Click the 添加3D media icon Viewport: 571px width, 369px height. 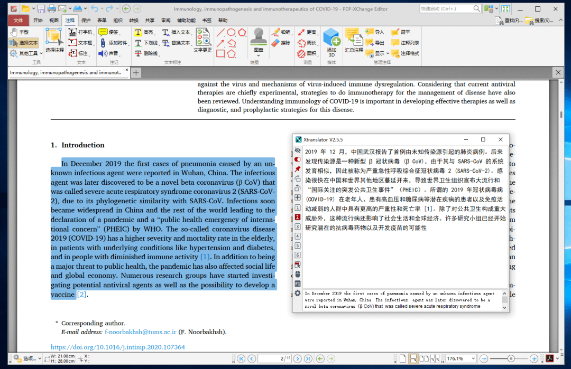331,38
